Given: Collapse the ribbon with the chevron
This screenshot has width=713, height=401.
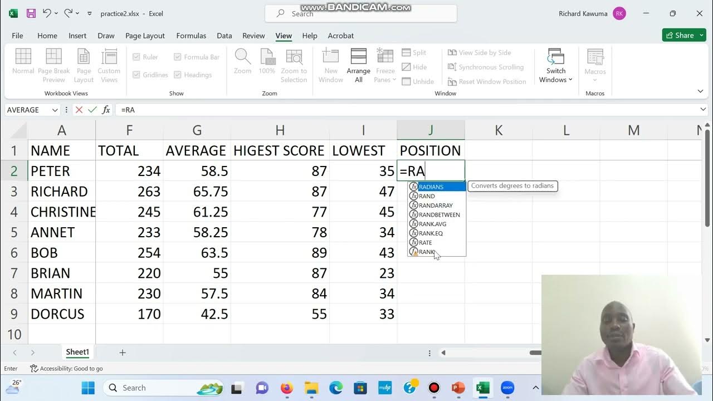Looking at the screenshot, I should tap(700, 91).
